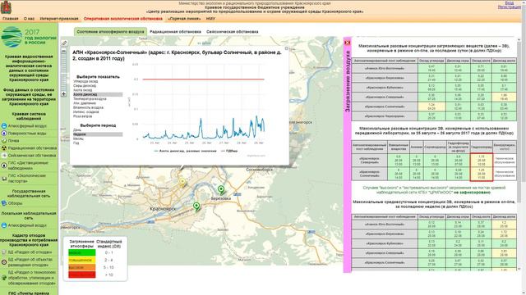Open О нас menu item
The width and height of the screenshot is (526, 295).
point(30,19)
